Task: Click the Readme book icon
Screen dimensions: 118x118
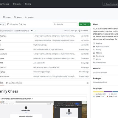Action: [94, 43]
